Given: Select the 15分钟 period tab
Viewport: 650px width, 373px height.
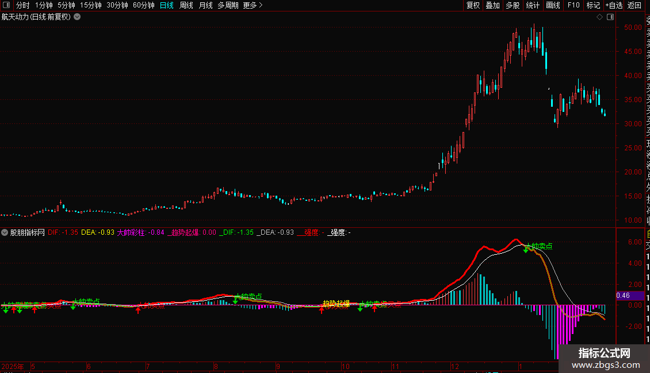Looking at the screenshot, I should click(91, 5).
